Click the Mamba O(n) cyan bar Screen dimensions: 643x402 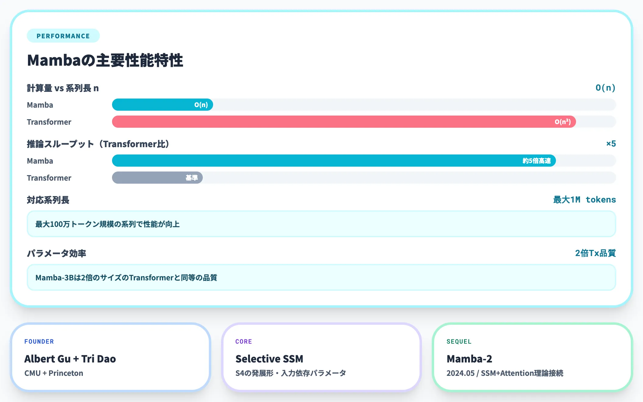pyautogui.click(x=163, y=105)
